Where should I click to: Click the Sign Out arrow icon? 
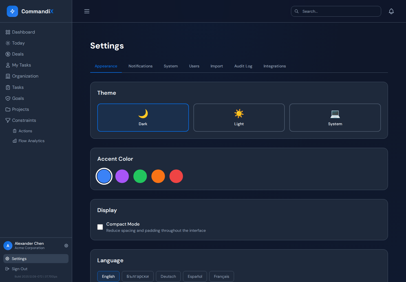tap(7, 269)
